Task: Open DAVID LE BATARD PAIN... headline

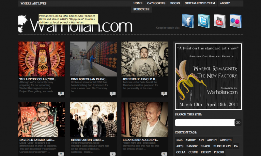Action: tap(37, 140)
